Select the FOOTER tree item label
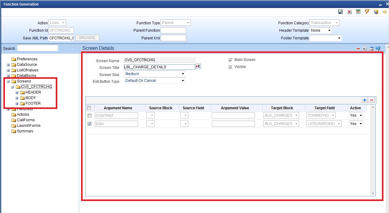 33,103
